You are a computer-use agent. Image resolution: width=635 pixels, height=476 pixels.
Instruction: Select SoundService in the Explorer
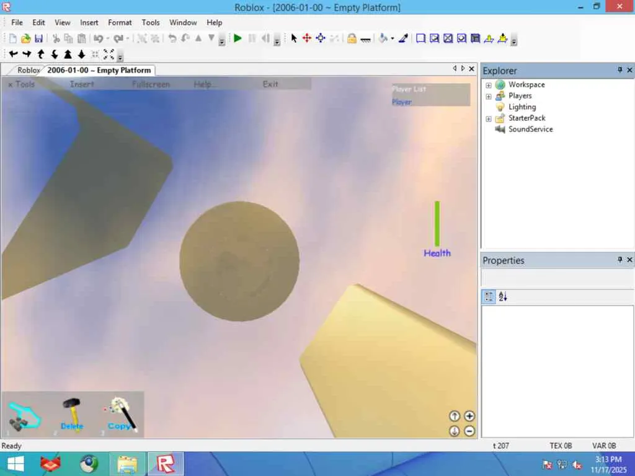tap(531, 129)
